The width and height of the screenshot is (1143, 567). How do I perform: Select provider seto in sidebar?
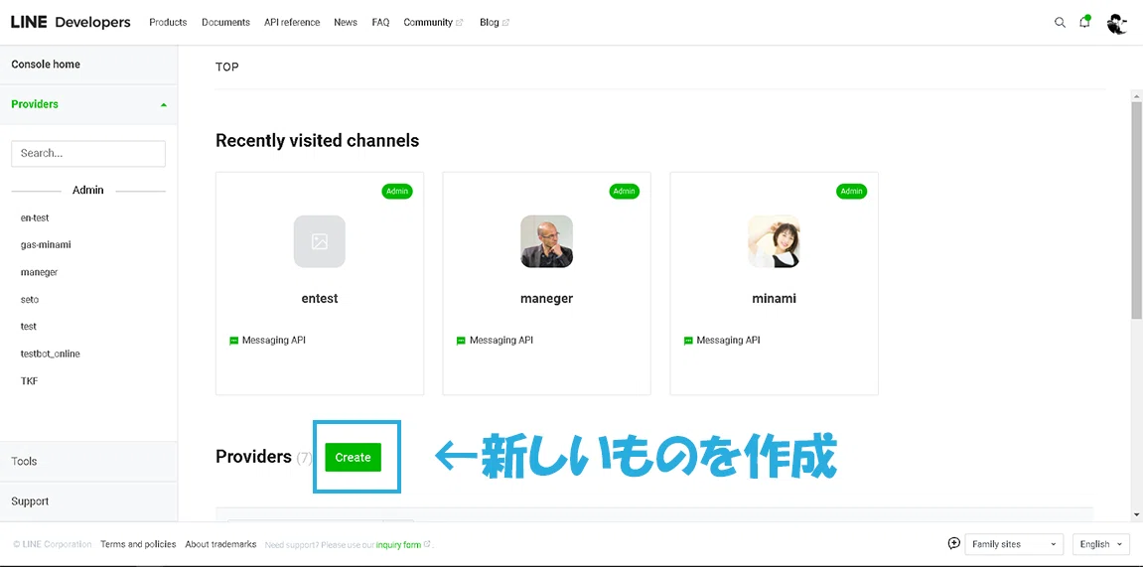[30, 300]
